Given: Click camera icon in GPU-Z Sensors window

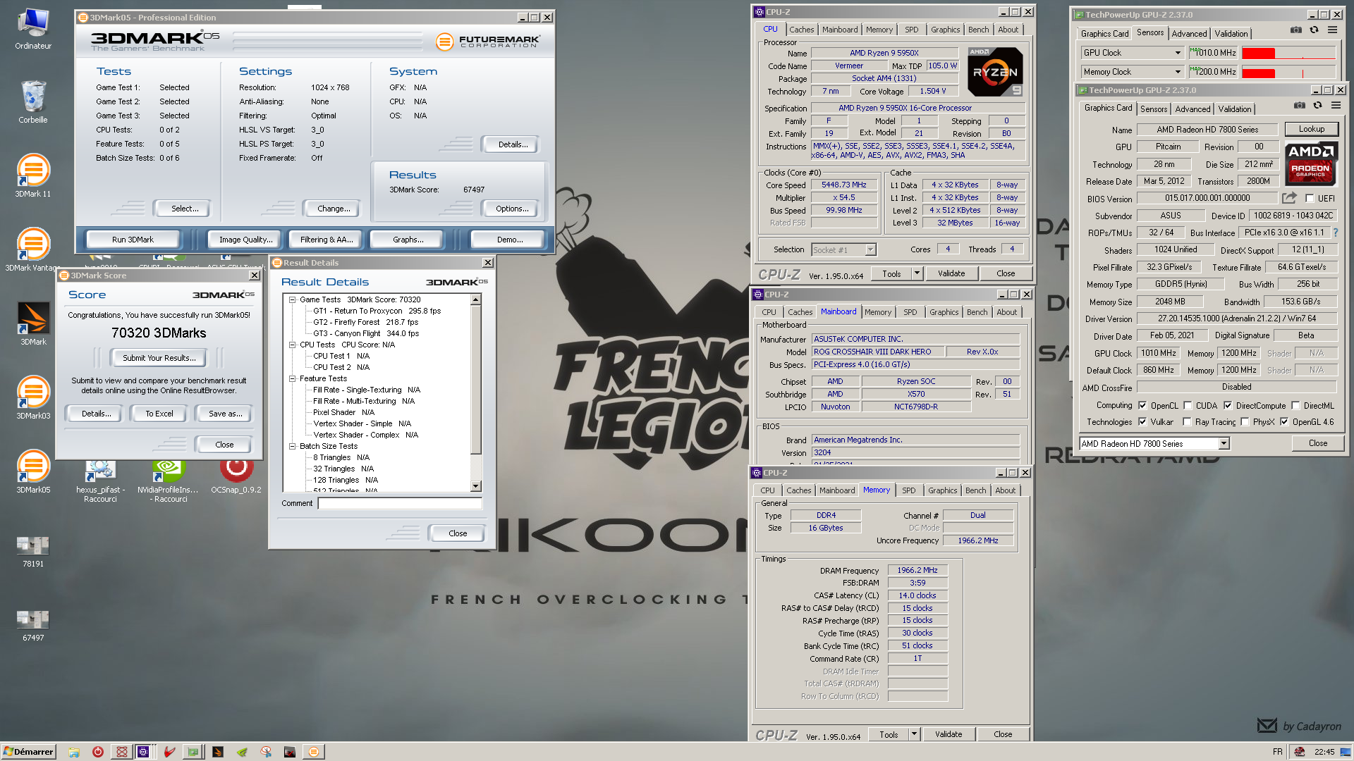Looking at the screenshot, I should [1296, 30].
